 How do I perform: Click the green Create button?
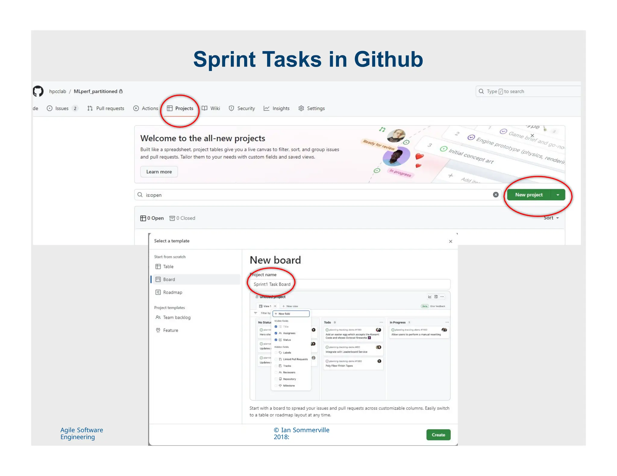438,435
